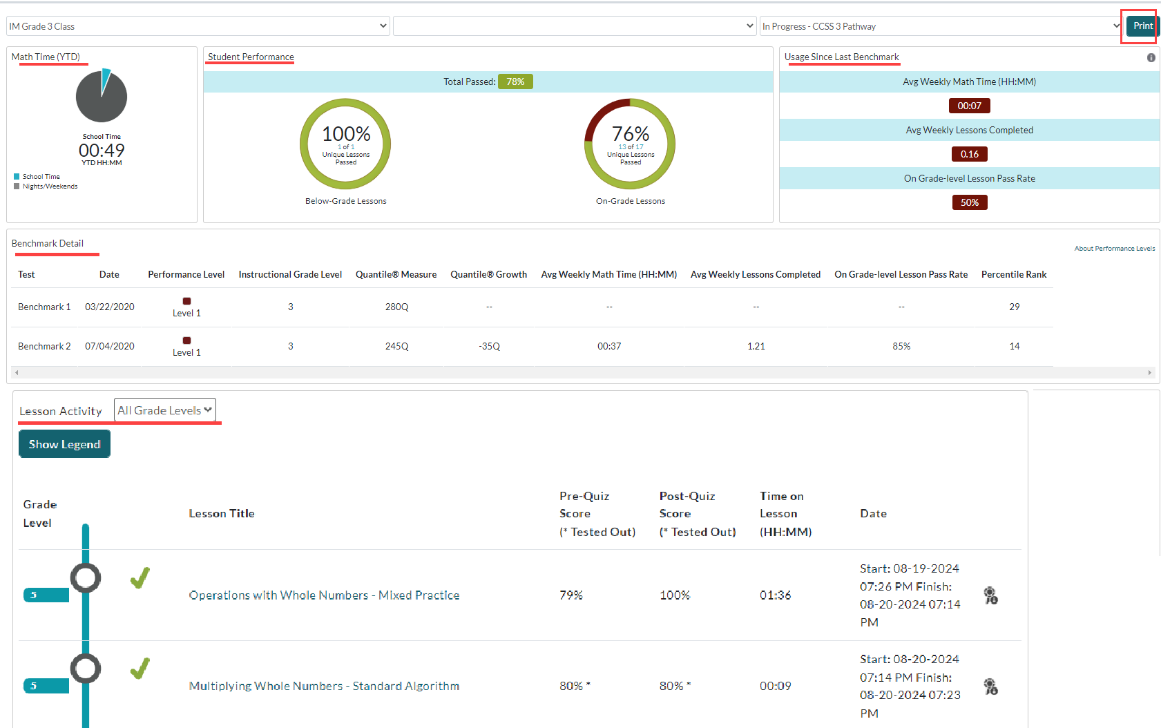Viewport: 1161px width, 728px height.
Task: Click the Show Legend button
Action: 64,444
